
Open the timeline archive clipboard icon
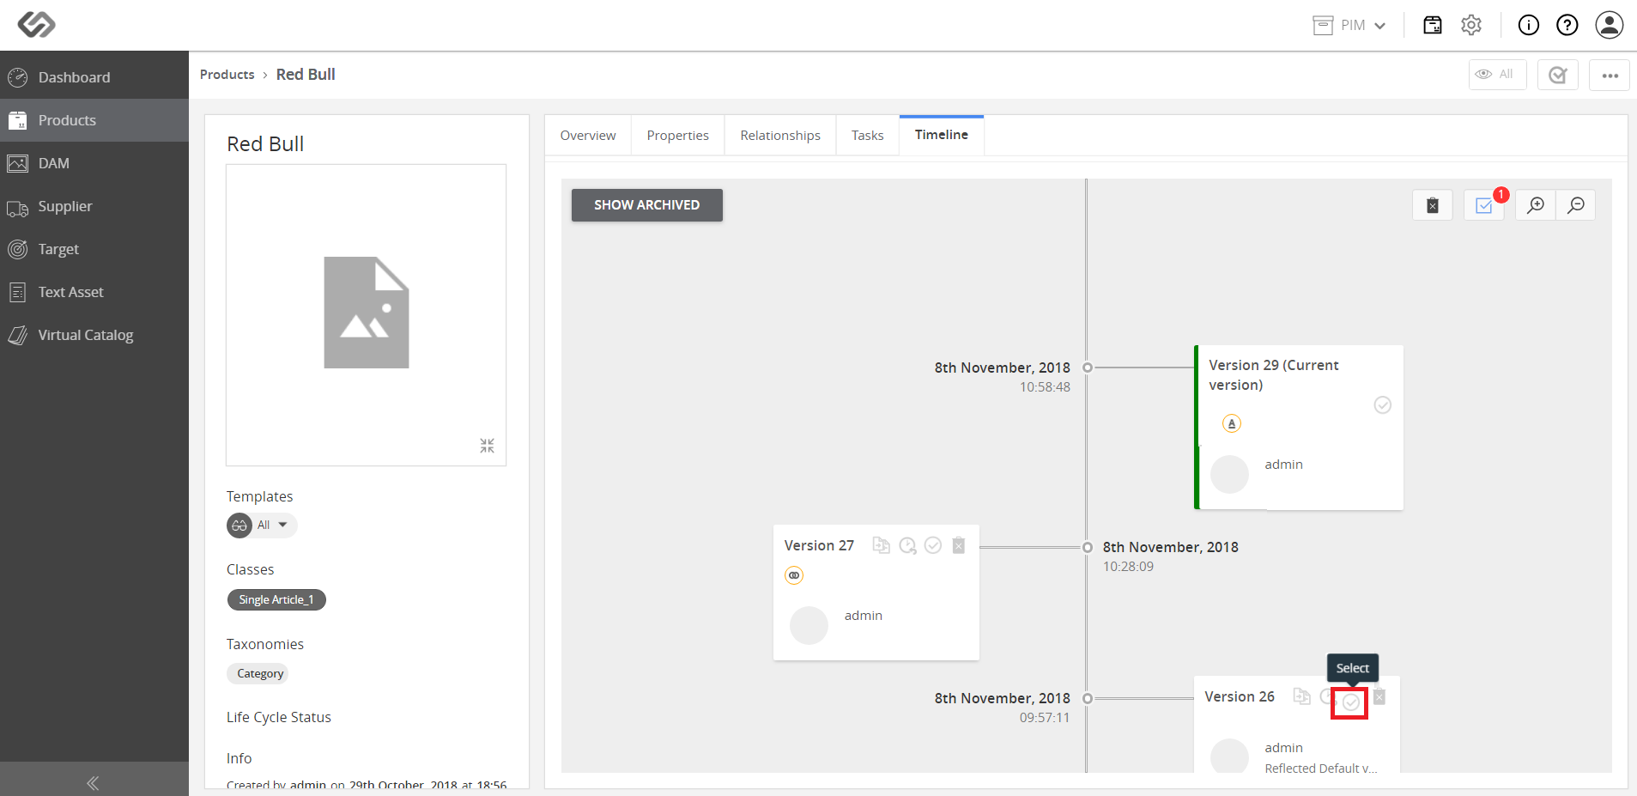[x=1433, y=205]
